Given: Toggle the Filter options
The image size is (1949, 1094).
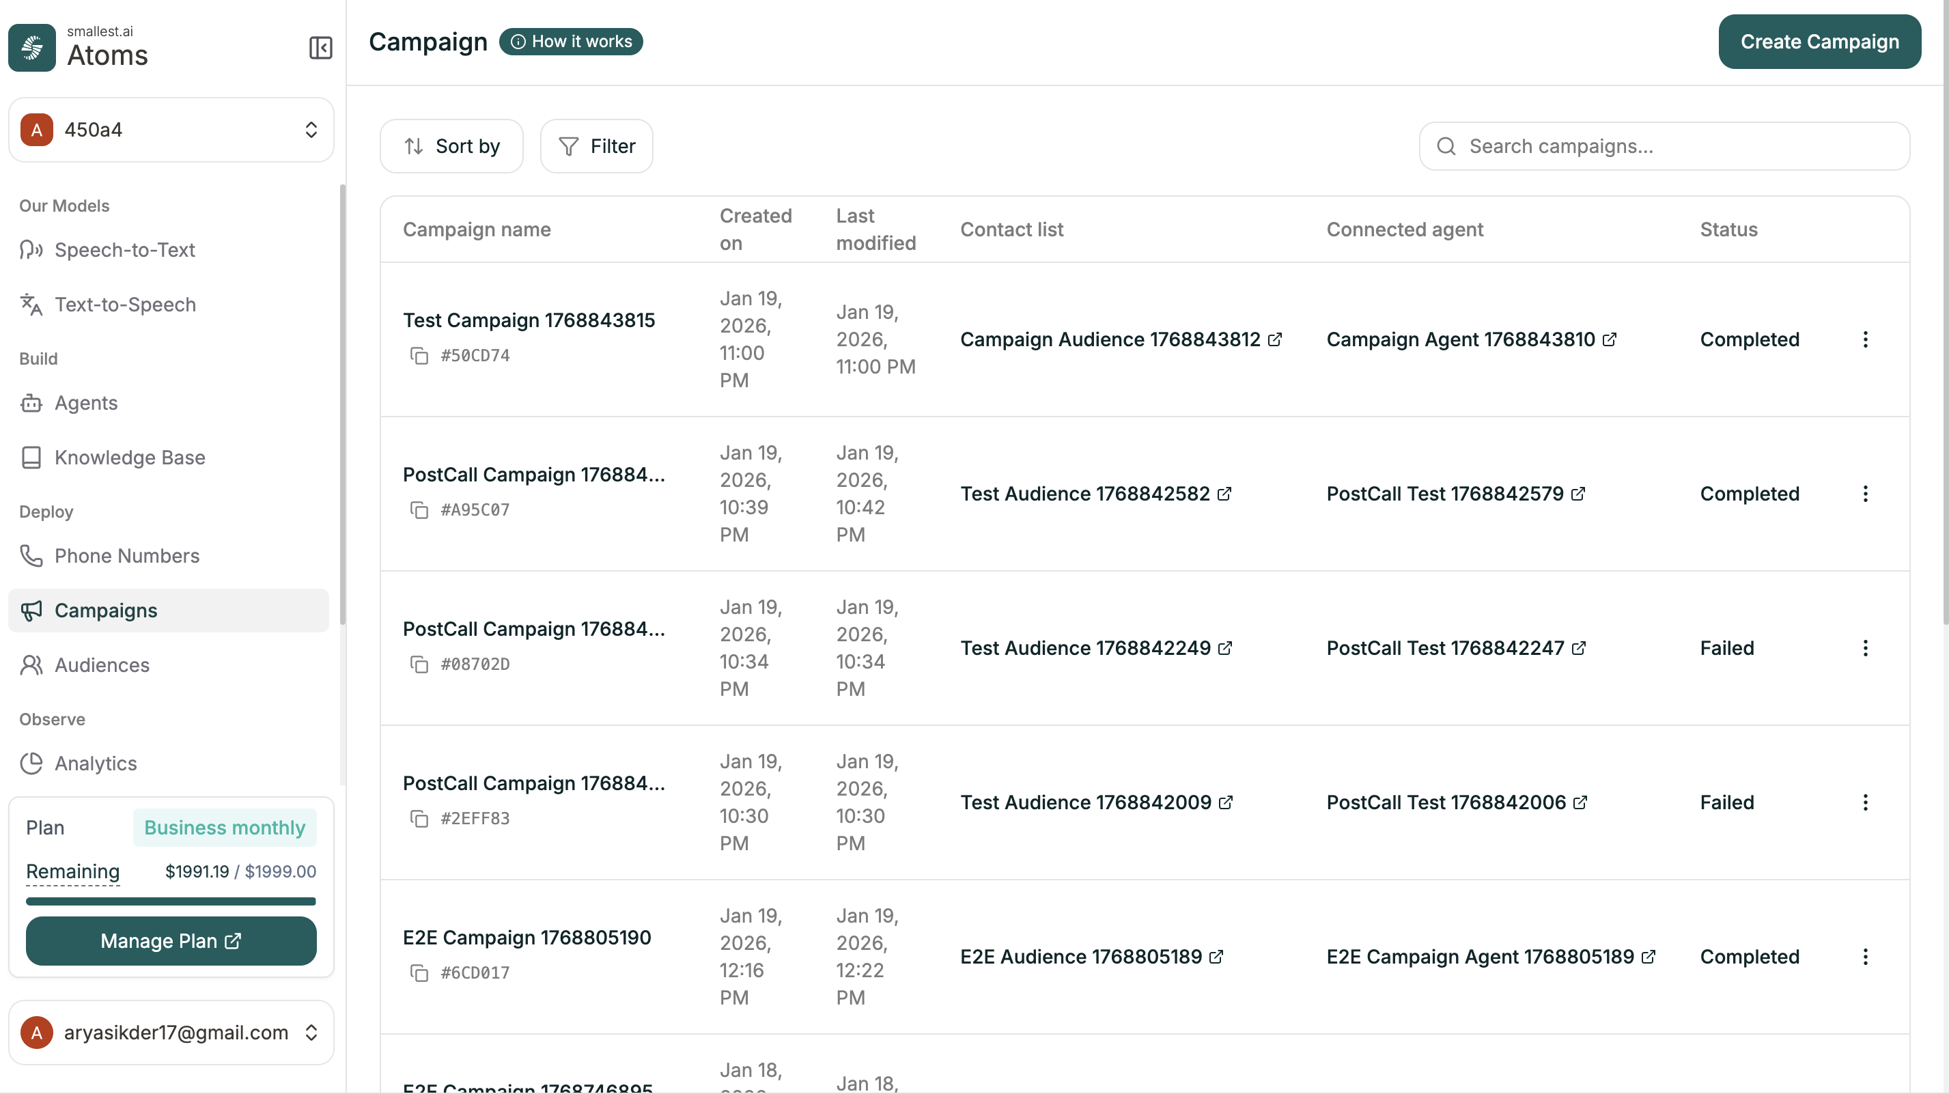Looking at the screenshot, I should click(x=596, y=145).
